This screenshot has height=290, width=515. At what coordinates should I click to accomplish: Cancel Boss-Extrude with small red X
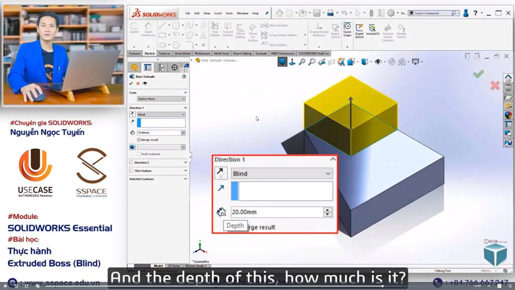coord(138,83)
